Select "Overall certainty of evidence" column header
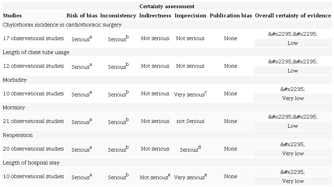 [x=293, y=15]
